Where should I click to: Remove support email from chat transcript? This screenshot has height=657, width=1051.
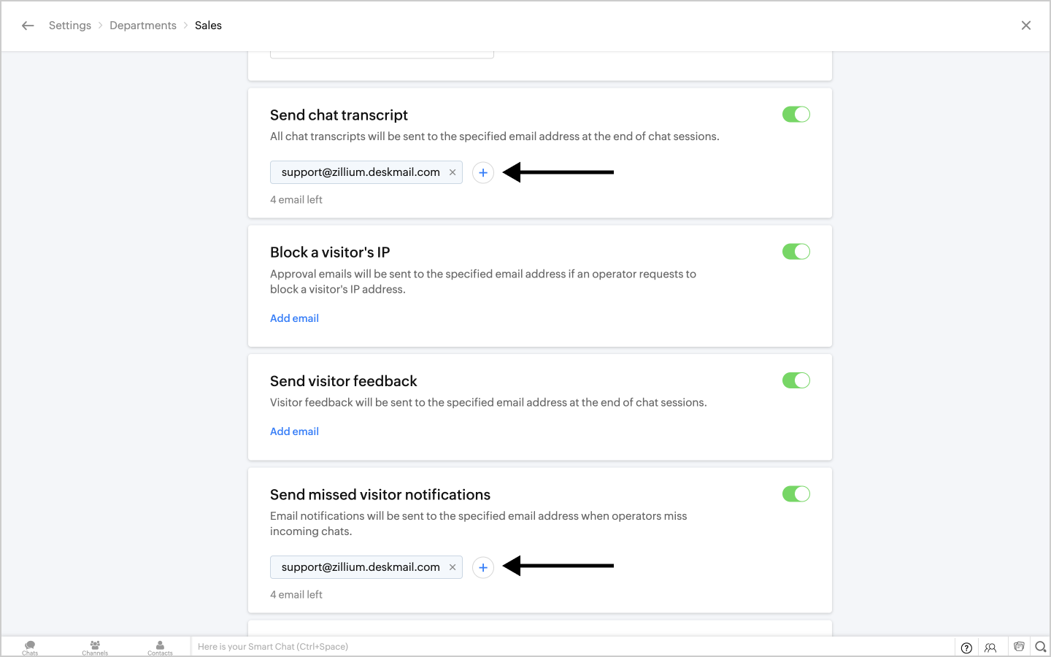coord(453,172)
